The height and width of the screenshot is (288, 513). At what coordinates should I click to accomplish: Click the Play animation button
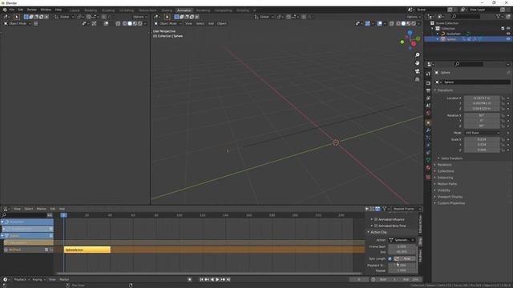pos(217,279)
